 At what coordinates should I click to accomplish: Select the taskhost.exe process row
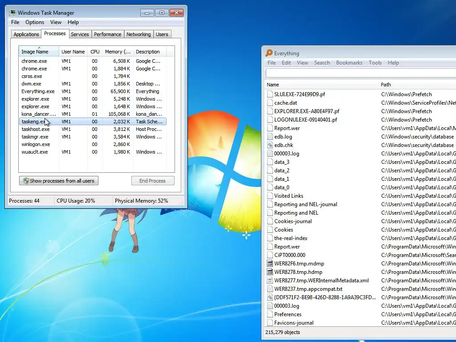[x=93, y=129]
